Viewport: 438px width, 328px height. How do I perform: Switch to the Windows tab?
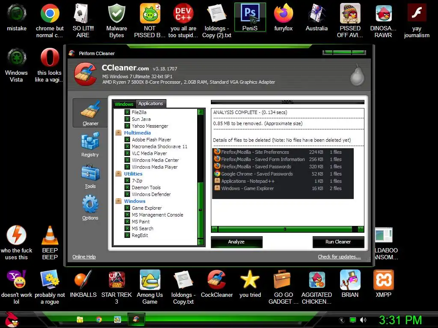pos(124,104)
